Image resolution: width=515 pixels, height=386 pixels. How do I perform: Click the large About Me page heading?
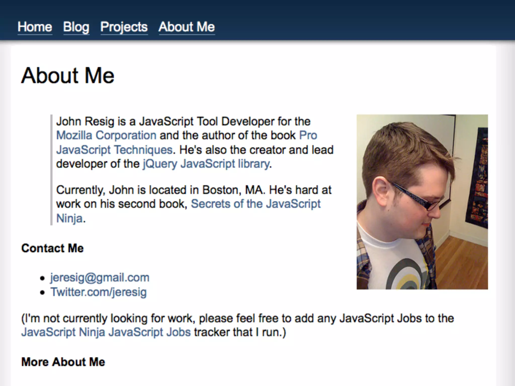pyautogui.click(x=68, y=75)
